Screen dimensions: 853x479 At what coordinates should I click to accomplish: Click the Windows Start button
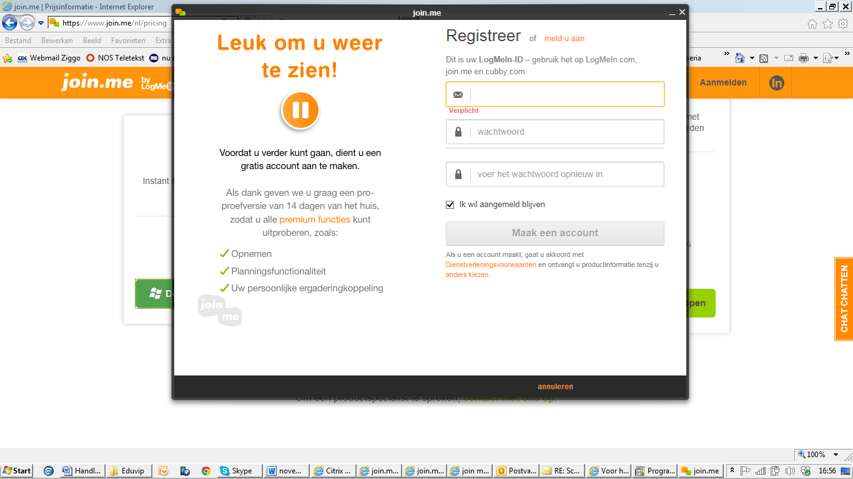point(17,471)
